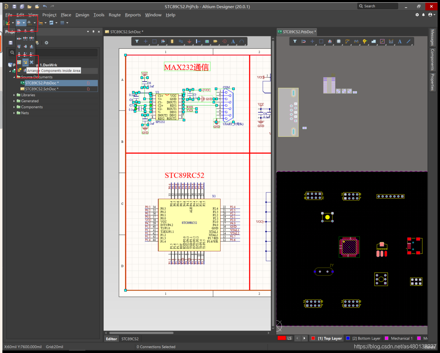The height and width of the screenshot is (353, 440).
Task: Select schematic Place Wire icon
Action: click(x=181, y=41)
